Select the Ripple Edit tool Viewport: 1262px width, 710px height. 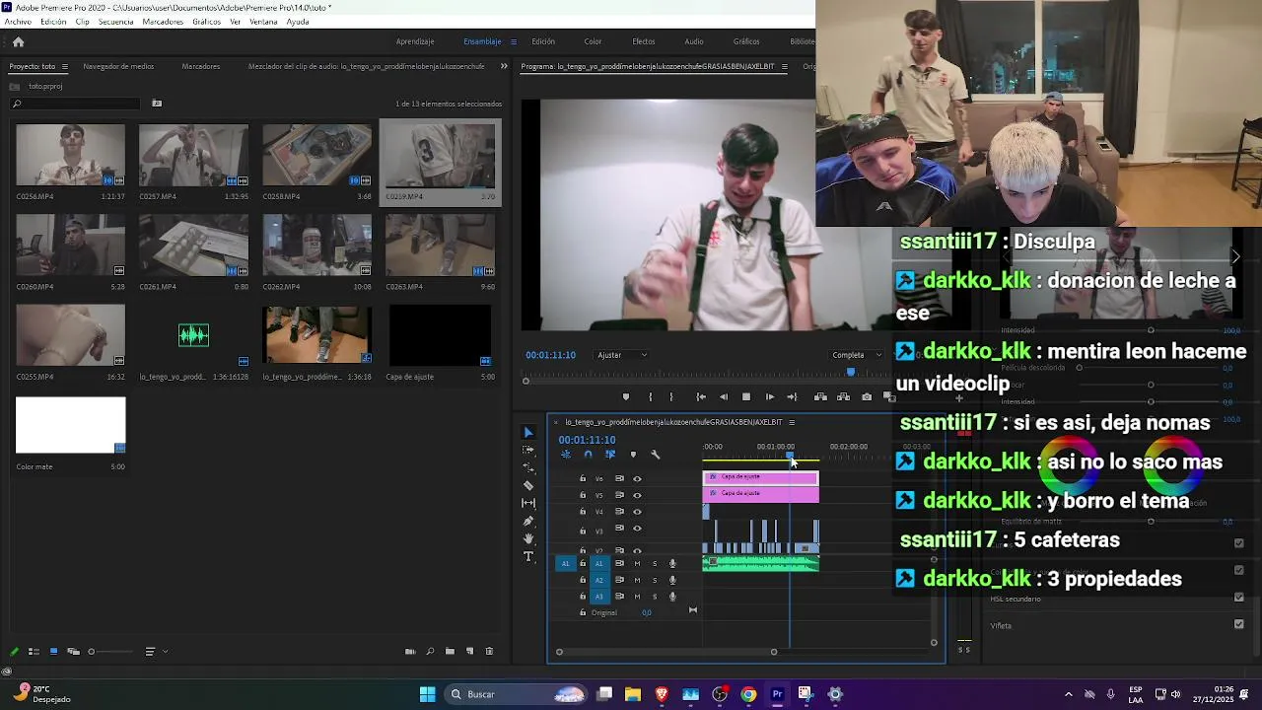[528, 467]
